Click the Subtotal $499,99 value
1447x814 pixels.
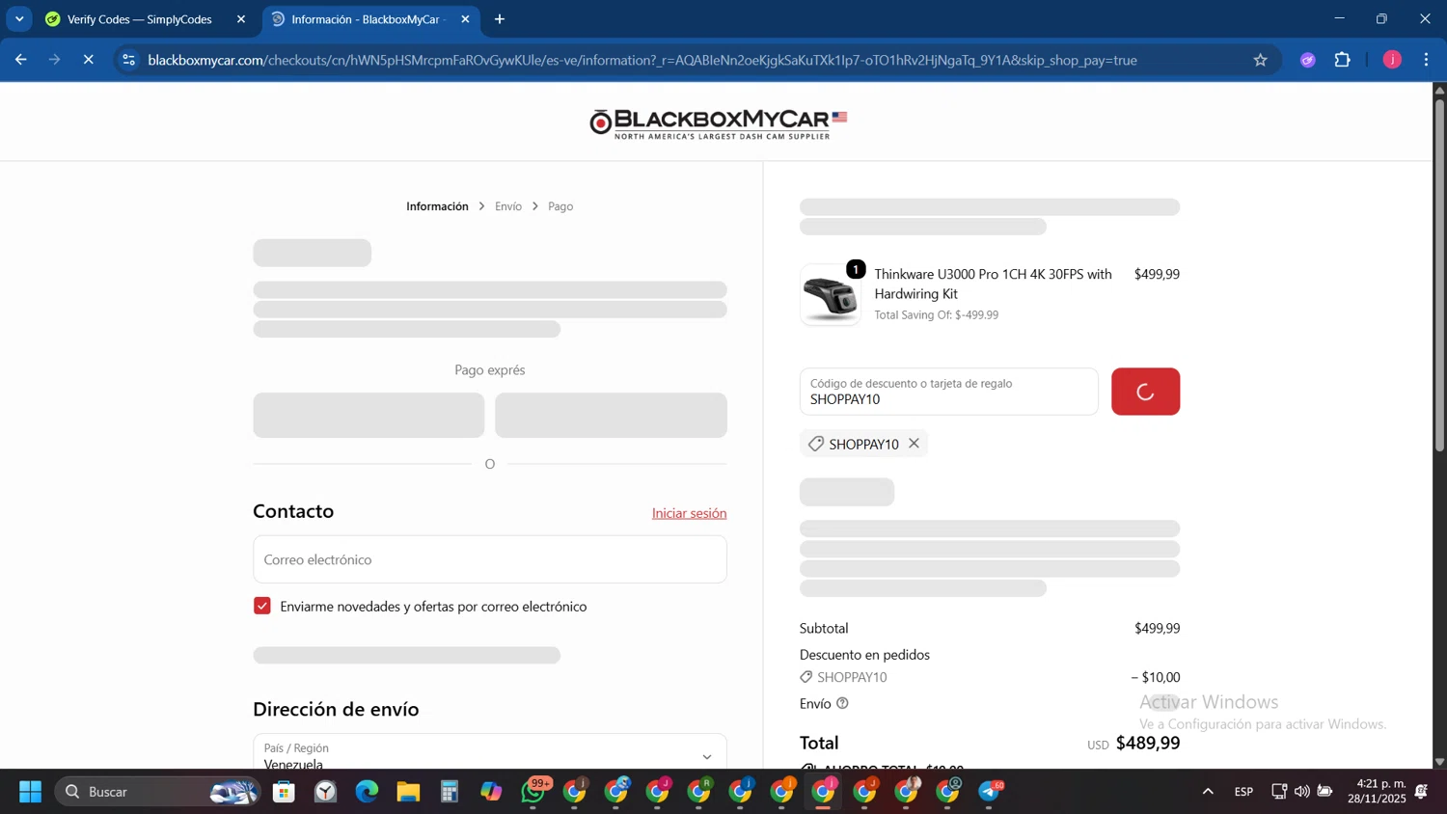(x=1157, y=628)
